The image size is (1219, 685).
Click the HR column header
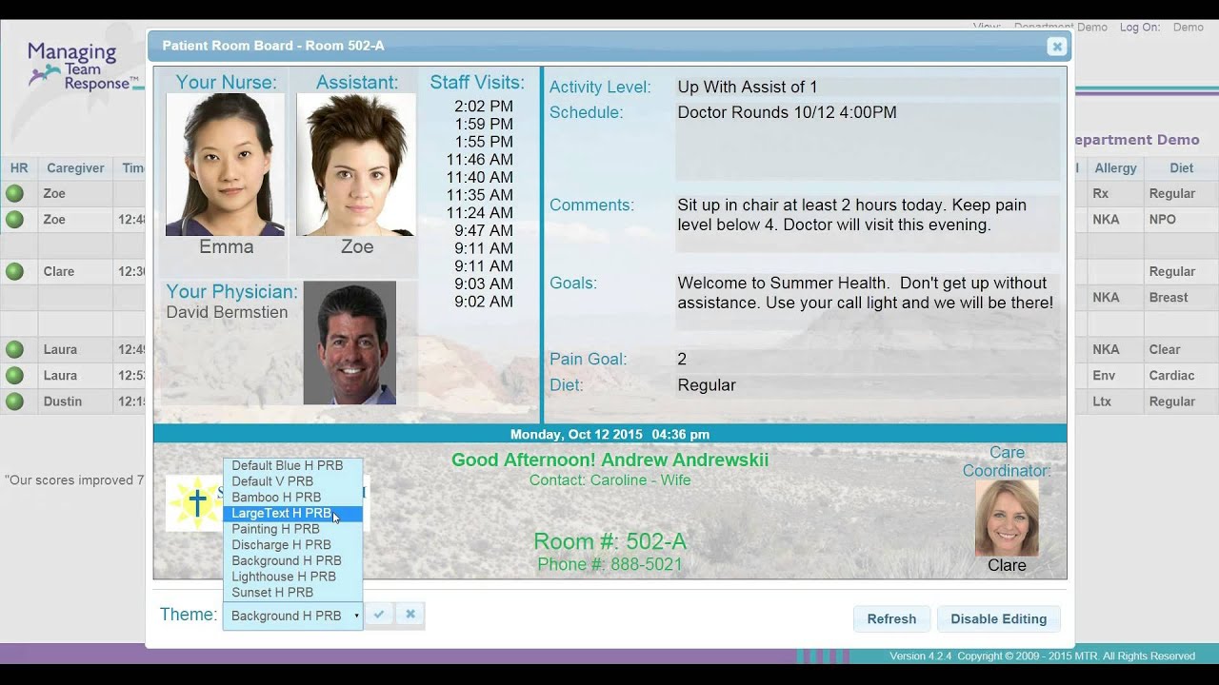tap(19, 167)
